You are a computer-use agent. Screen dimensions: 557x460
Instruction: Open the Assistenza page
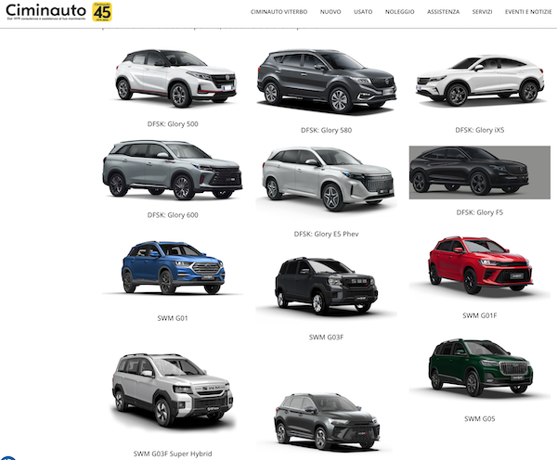click(x=443, y=12)
